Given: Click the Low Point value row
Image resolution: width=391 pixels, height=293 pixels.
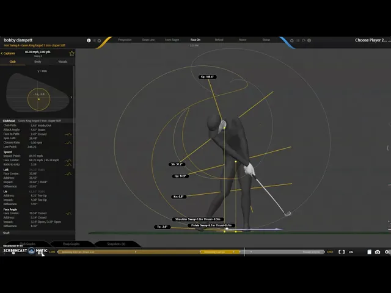Looking at the screenshot, I should (x=37, y=146).
